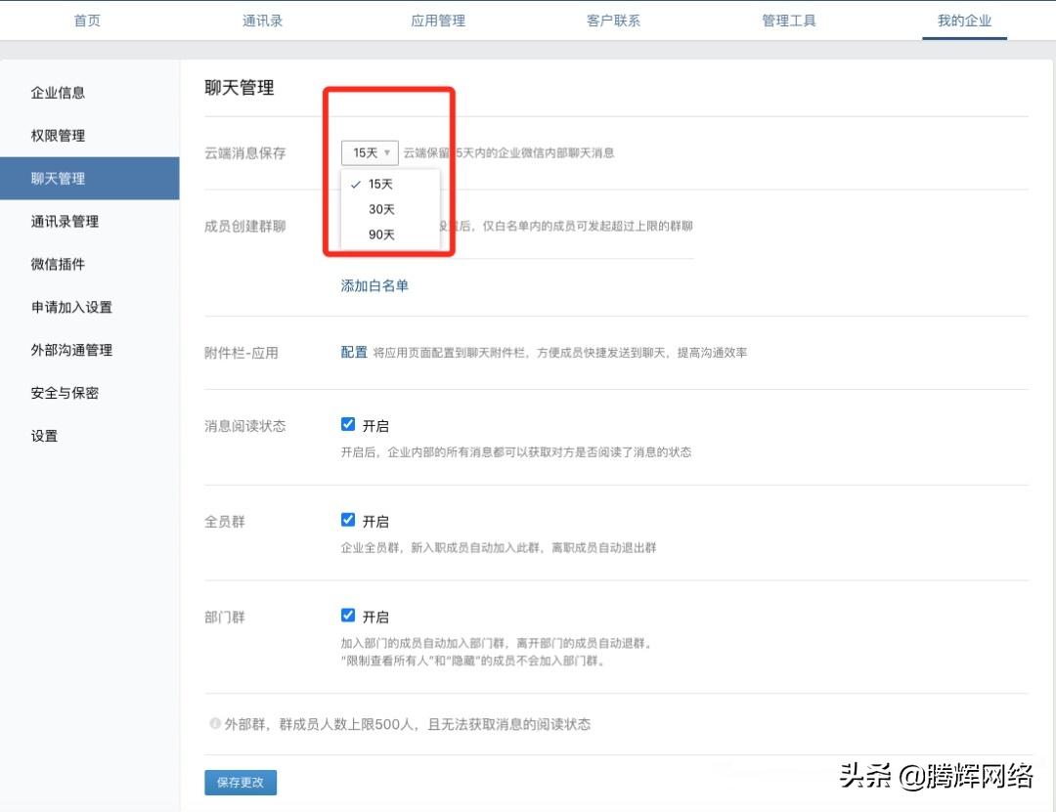Select 90天 message retention option
This screenshot has height=812, width=1056.
(381, 234)
